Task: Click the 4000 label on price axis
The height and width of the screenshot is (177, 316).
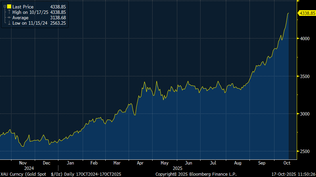Action: coord(305,39)
